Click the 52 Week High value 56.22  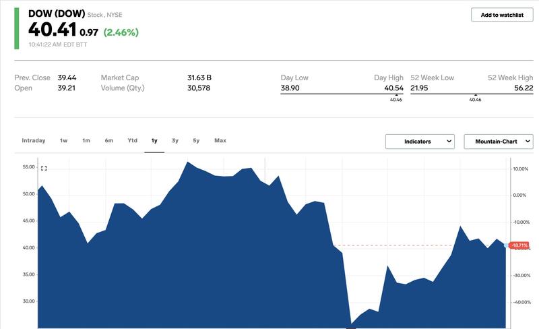click(524, 88)
